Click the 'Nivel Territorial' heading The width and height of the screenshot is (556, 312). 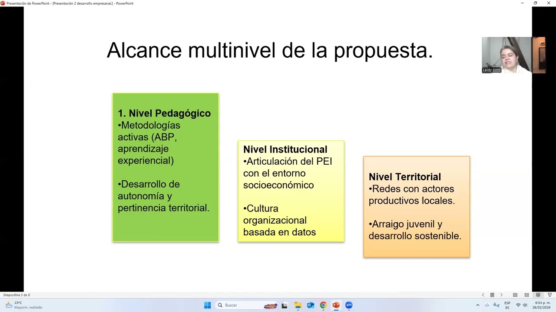404,177
